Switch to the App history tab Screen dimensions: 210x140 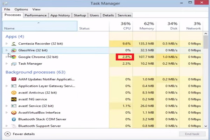point(60,15)
